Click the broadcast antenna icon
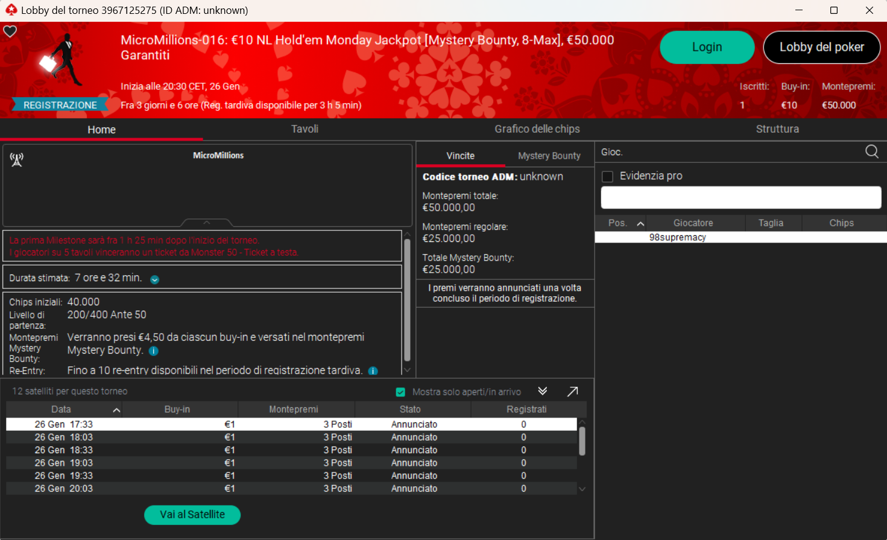 (x=16, y=159)
